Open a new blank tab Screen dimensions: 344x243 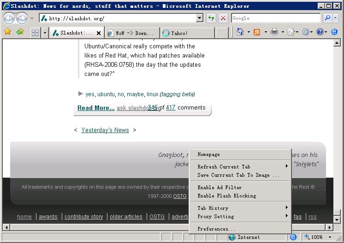pyautogui.click(x=222, y=33)
